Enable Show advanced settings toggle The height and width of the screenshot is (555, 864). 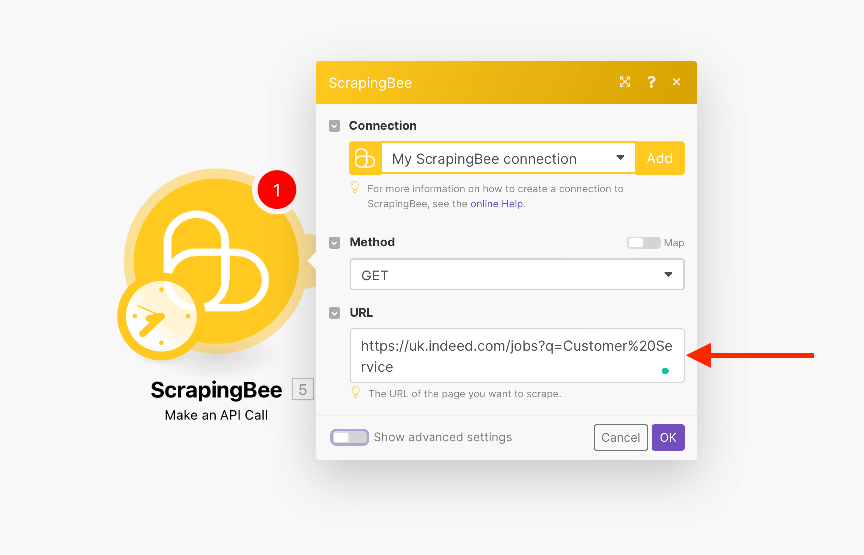[x=350, y=437]
